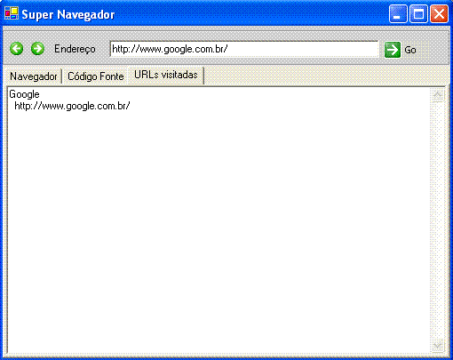Go forward with the green right arrow
Image resolution: width=453 pixels, height=360 pixels.
37,49
